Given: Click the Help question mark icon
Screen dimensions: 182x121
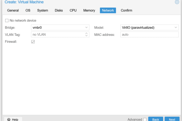Looking at the screenshot, I should pos(9,119).
